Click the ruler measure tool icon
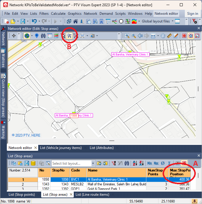Image resolution: width=202 pixels, height=204 pixels. click(170, 36)
